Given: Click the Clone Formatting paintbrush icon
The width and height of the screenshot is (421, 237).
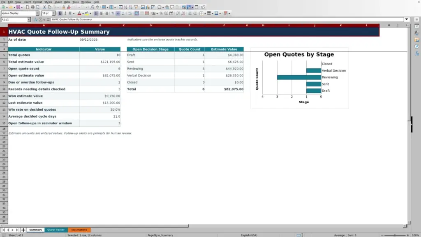Looking at the screenshot, I should 64,7.
